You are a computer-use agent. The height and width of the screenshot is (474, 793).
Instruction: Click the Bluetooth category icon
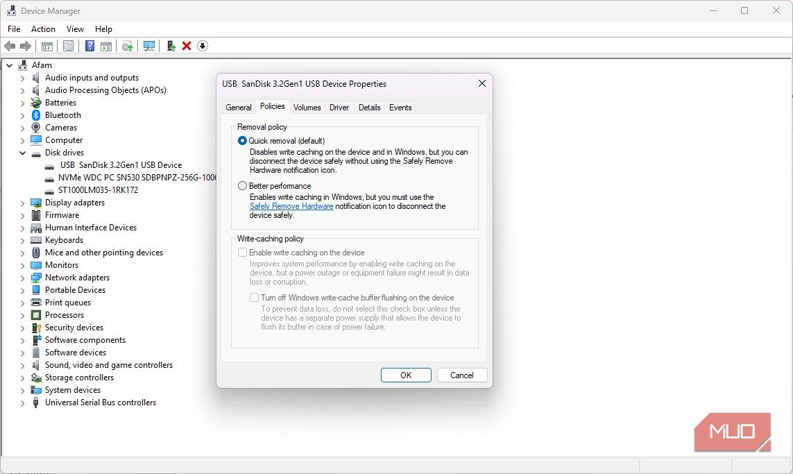pos(36,115)
